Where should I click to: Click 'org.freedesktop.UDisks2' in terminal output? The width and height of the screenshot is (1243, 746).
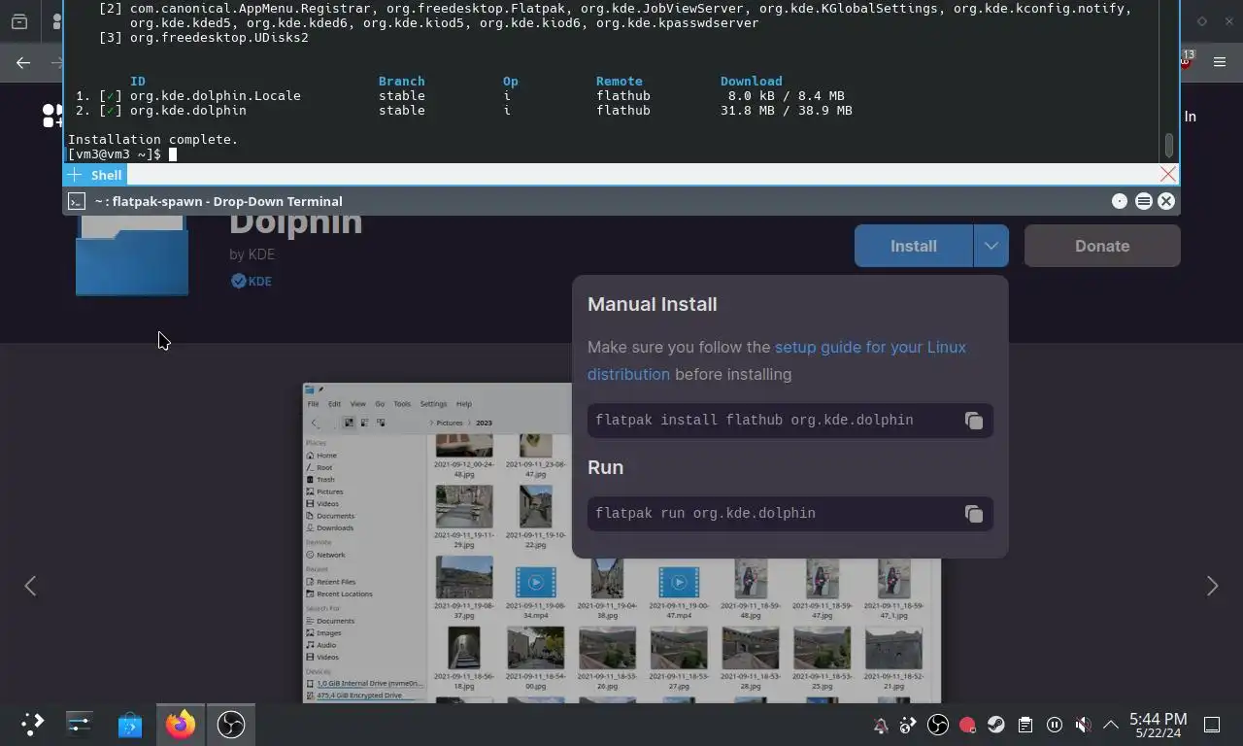[x=218, y=38]
